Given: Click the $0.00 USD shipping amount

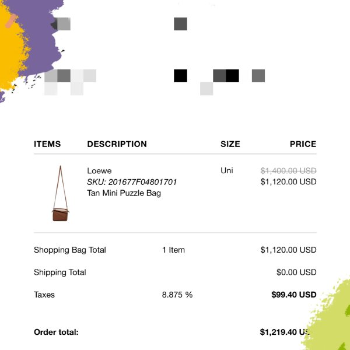Looking at the screenshot, I should click(x=296, y=272).
